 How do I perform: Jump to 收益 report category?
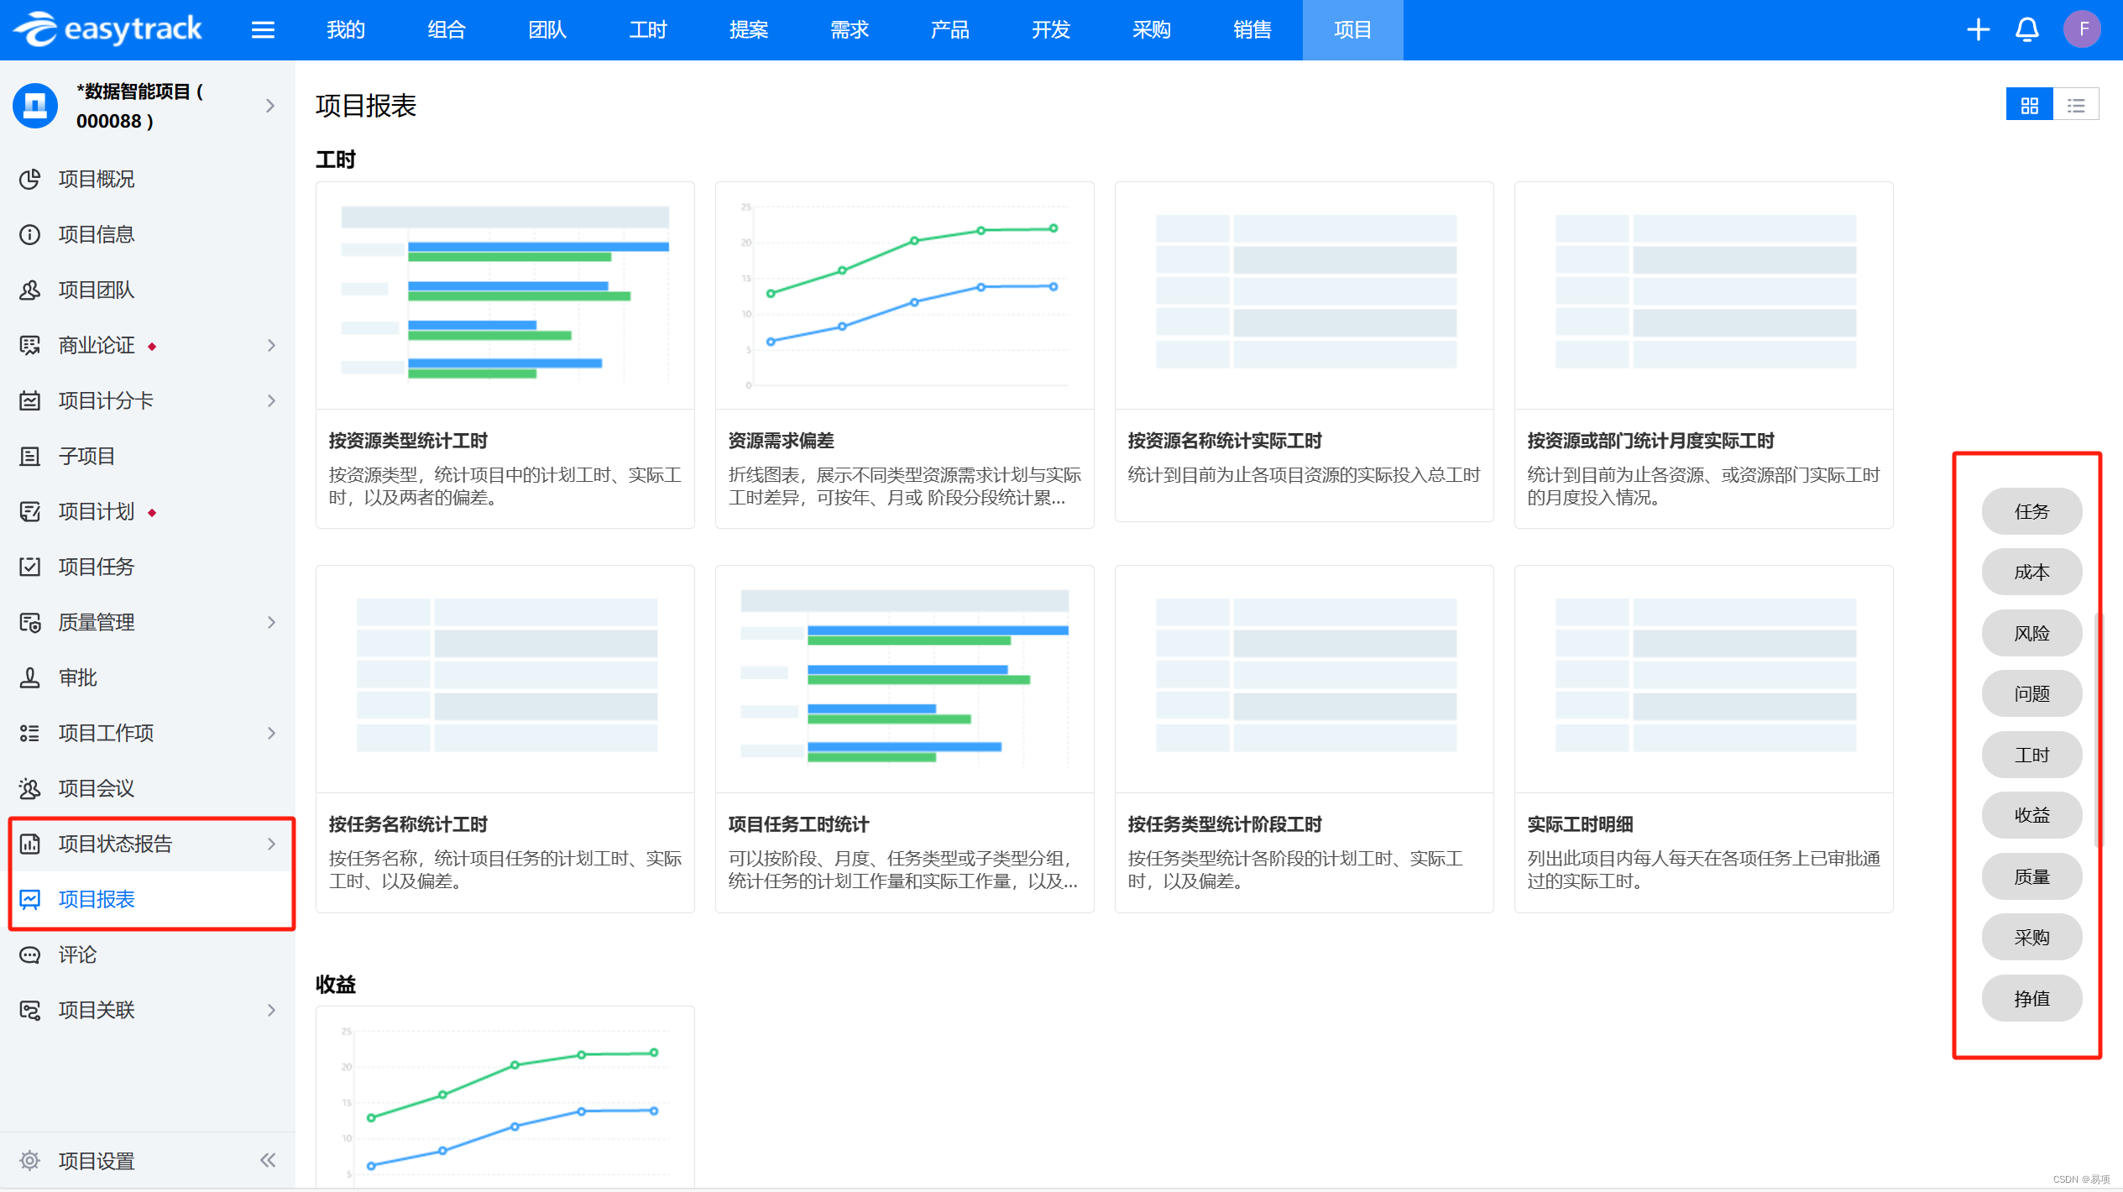click(x=2031, y=815)
